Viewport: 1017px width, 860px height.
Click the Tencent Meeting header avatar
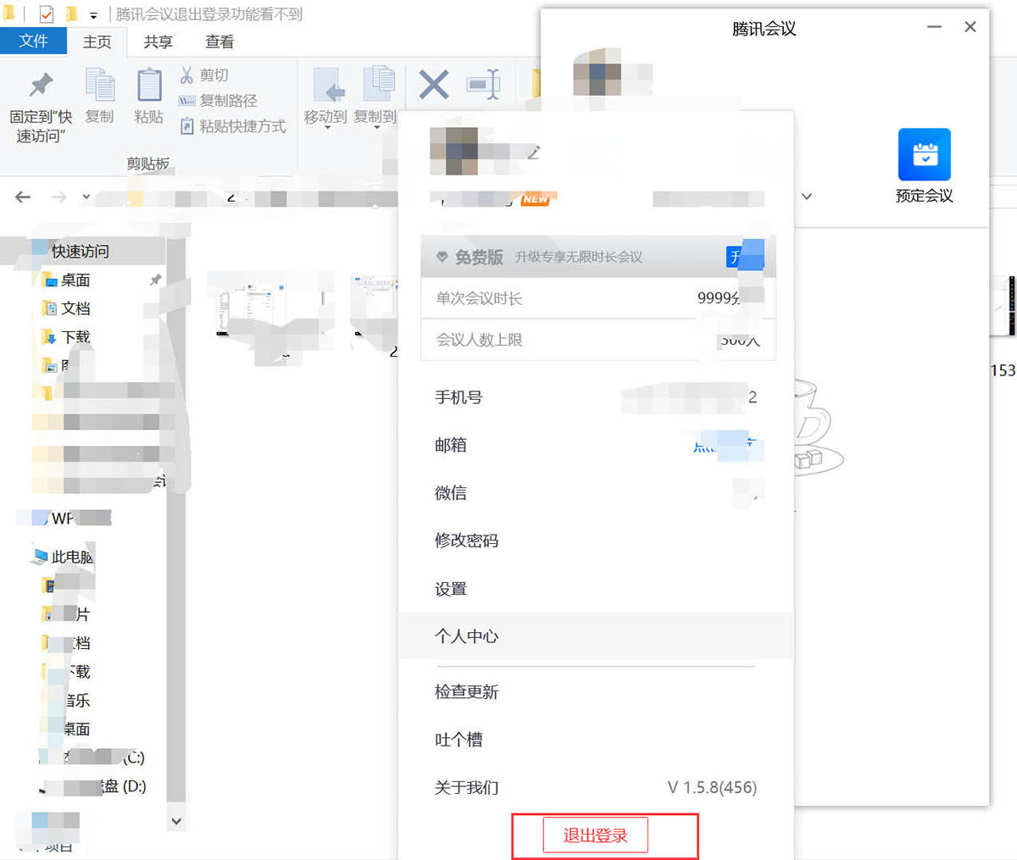tap(597, 71)
